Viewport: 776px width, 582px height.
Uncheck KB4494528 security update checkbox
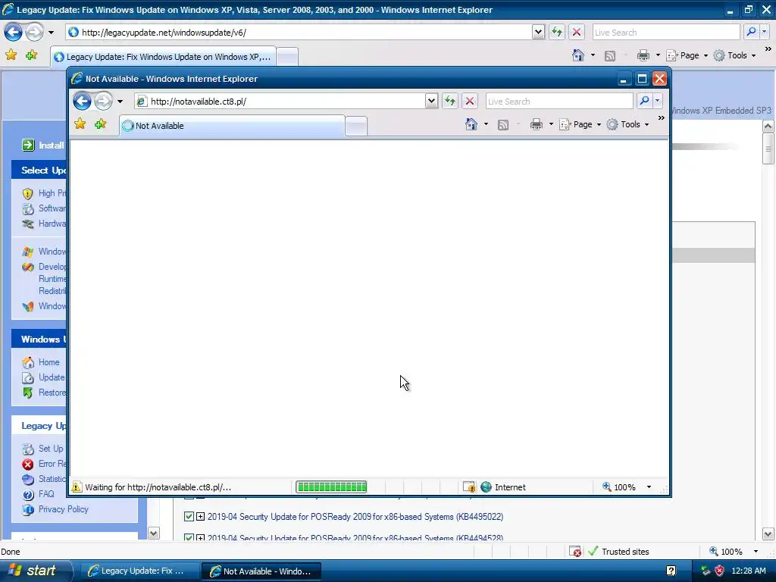189,537
